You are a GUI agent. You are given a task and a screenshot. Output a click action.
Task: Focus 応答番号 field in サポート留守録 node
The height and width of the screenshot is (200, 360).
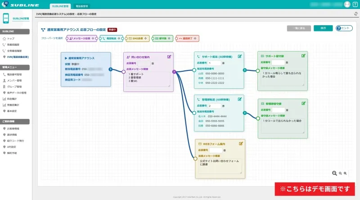click(278, 62)
